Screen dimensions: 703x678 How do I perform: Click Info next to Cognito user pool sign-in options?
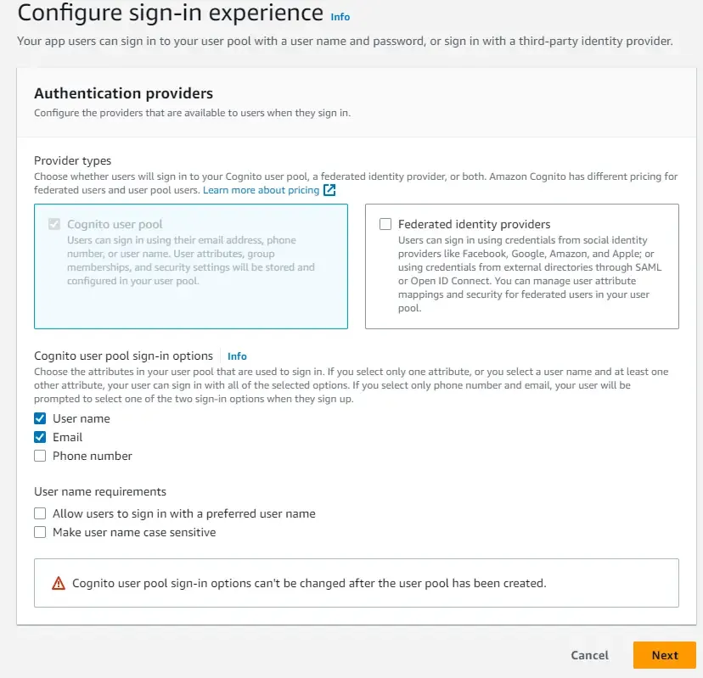[x=237, y=356]
